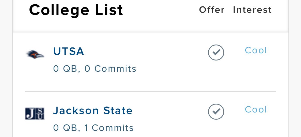This screenshot has height=137, width=301.
Task: Sort by the Interest column header
Action: click(252, 10)
